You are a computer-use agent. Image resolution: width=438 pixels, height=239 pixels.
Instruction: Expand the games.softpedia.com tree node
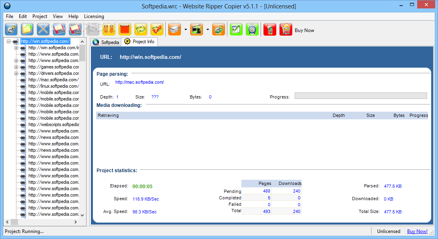click(x=16, y=67)
